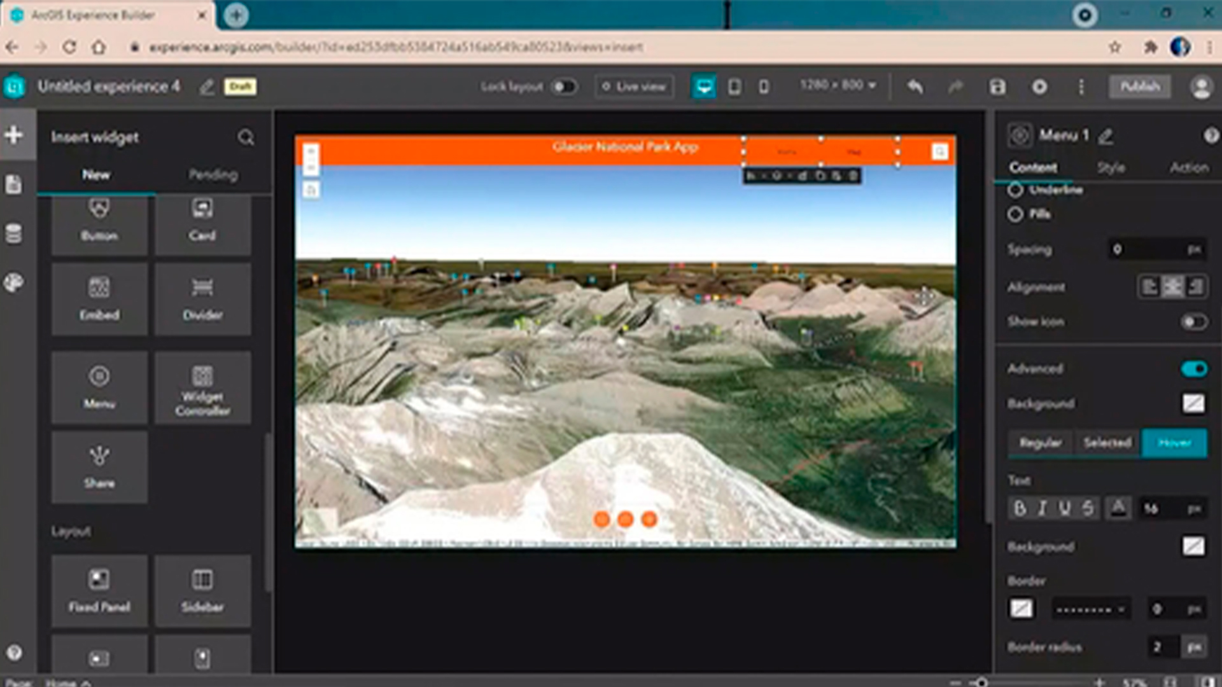Turn on the Show icon switch
The width and height of the screenshot is (1222, 687).
point(1193,322)
